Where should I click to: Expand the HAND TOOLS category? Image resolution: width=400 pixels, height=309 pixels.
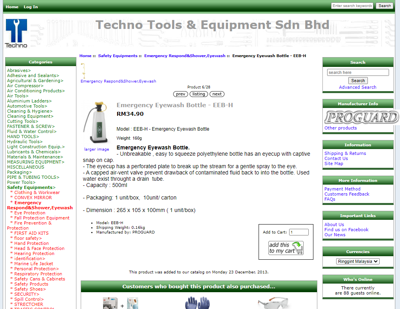tap(23, 137)
